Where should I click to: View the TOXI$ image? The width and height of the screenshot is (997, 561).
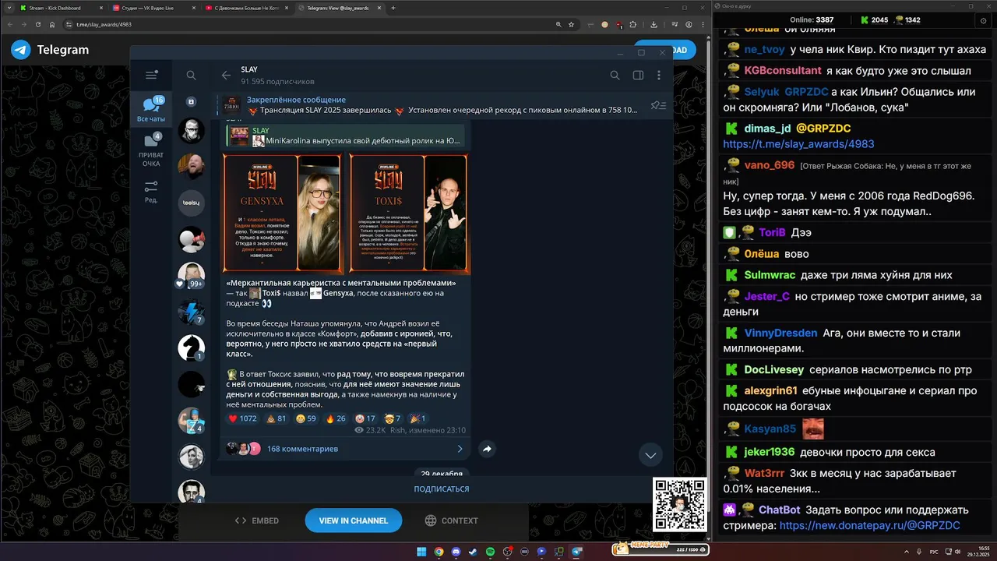coord(409,213)
